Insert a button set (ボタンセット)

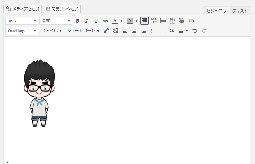(x=173, y=21)
